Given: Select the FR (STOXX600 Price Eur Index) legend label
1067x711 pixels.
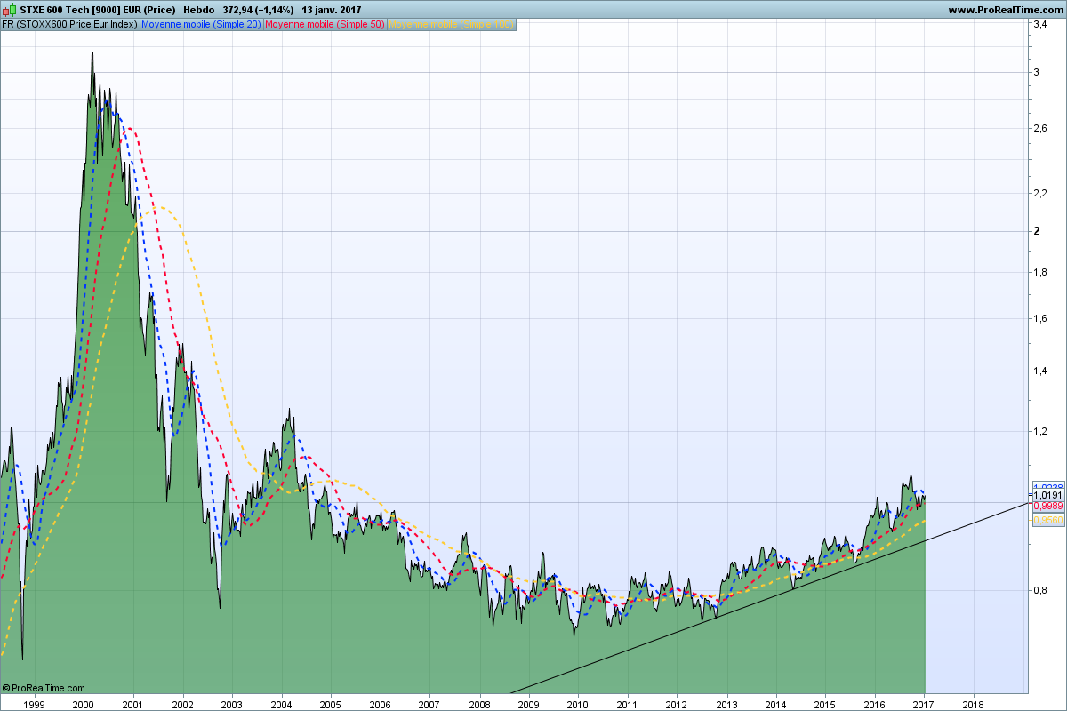Looking at the screenshot, I should point(70,24).
